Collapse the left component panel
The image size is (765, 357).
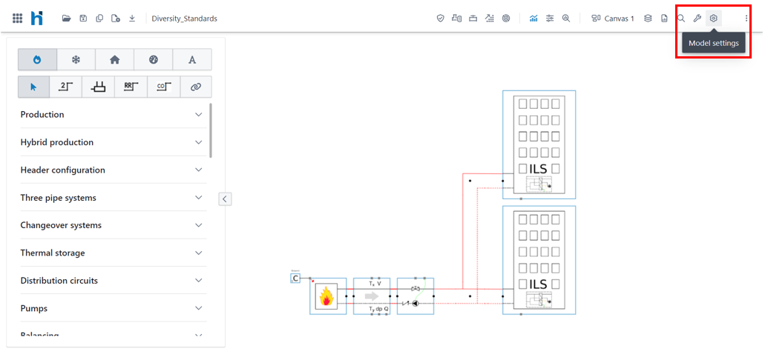225,198
